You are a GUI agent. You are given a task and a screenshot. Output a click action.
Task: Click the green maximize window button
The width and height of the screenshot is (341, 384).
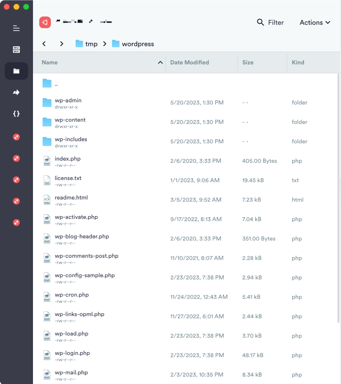click(26, 7)
